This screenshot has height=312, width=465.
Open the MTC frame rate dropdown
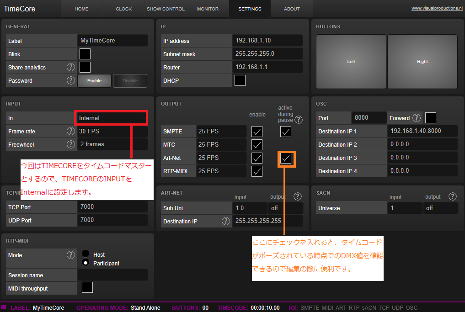[x=222, y=145]
